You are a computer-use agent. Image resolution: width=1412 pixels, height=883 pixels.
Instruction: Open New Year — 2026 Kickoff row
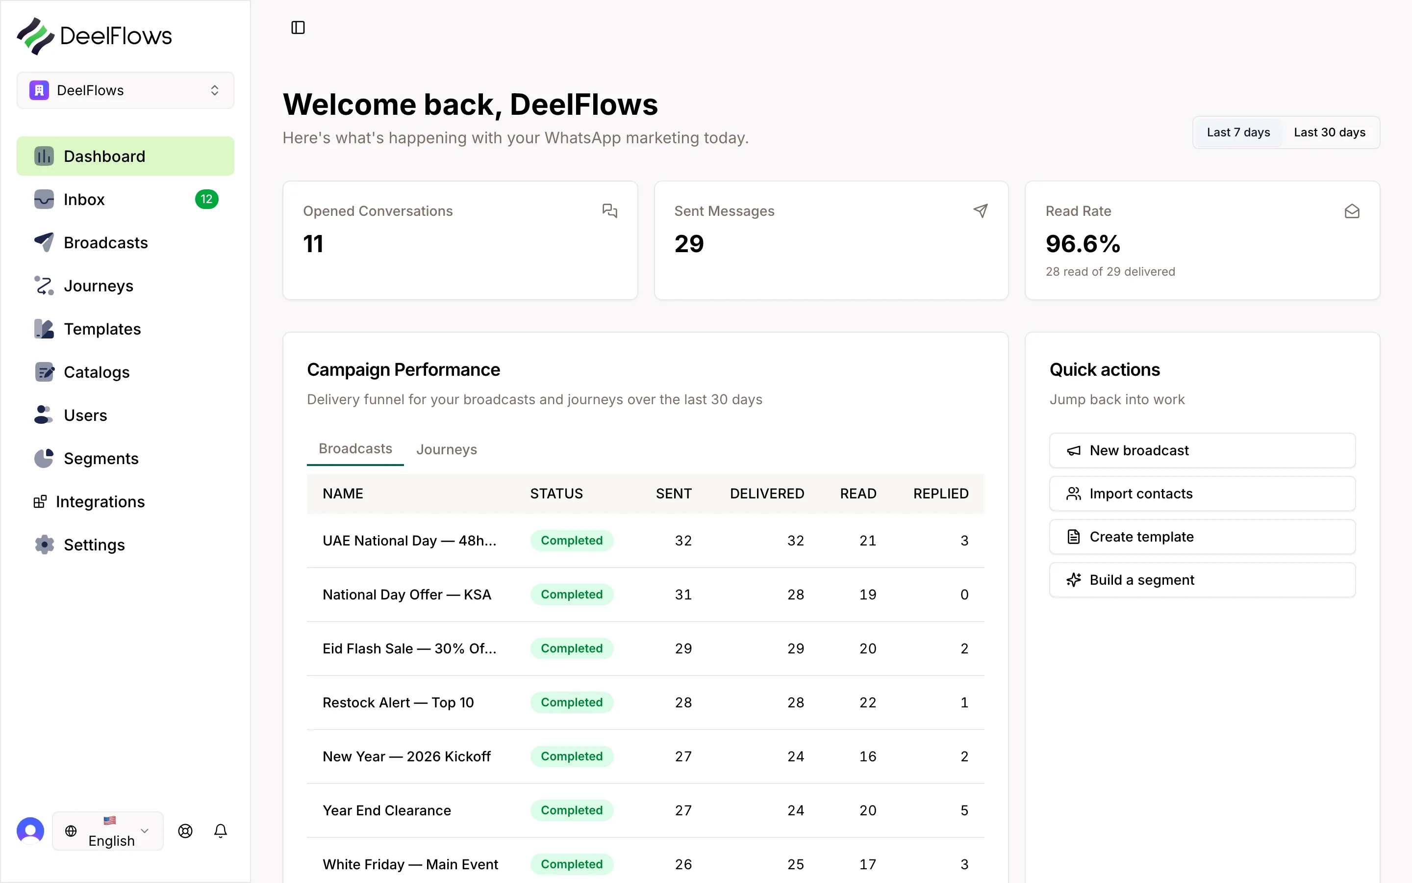[645, 757]
